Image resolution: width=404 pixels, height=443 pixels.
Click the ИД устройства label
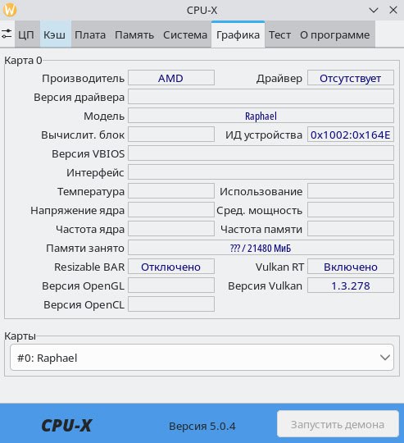pyautogui.click(x=264, y=135)
